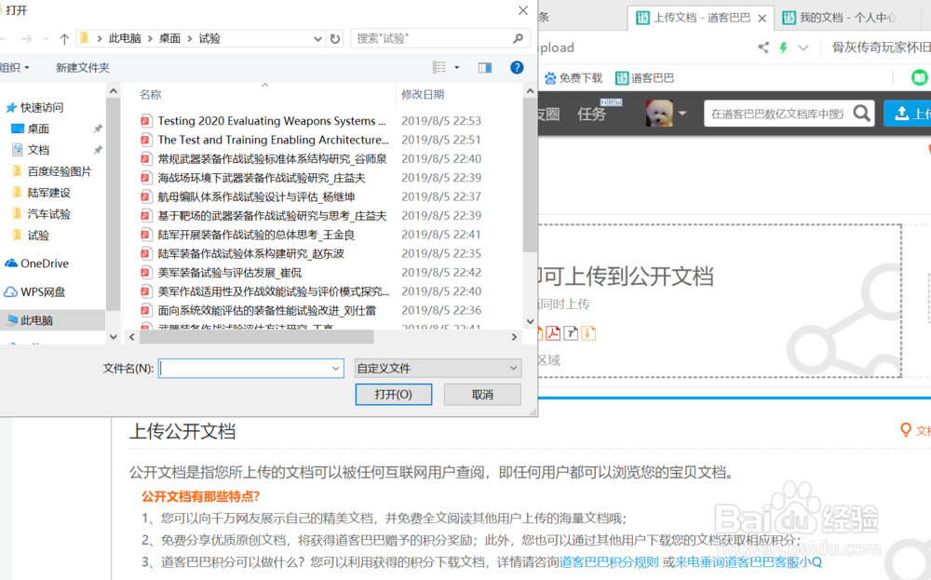Toggle the green lightning extension icon
Screen dimensions: 931x580
783,47
